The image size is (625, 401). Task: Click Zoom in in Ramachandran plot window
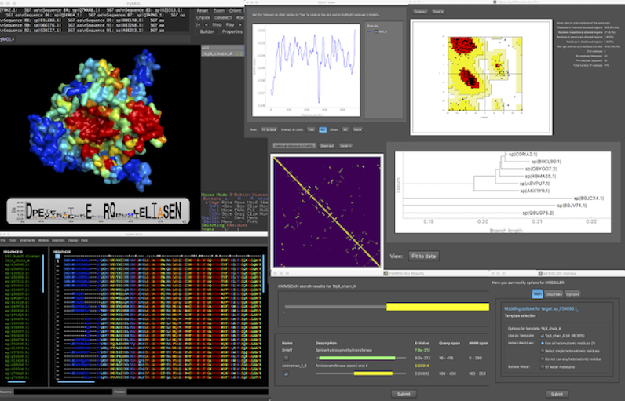(437, 12)
